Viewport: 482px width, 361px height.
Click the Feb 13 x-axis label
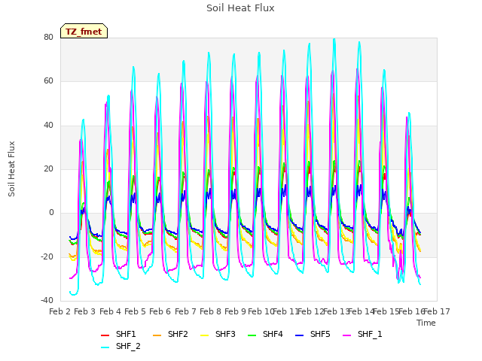[336, 311]
